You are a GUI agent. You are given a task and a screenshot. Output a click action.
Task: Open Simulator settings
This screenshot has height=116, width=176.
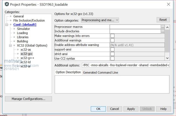(23, 29)
